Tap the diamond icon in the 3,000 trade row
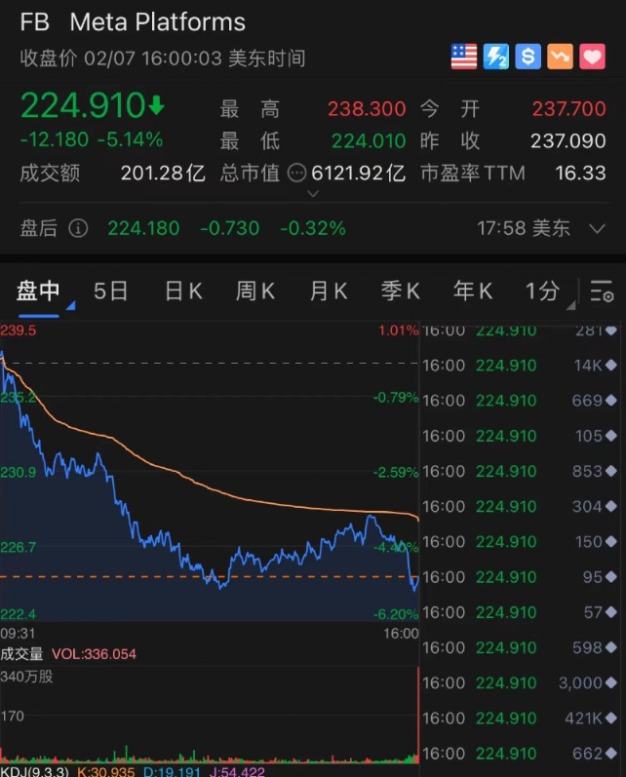This screenshot has width=626, height=777. (x=611, y=682)
